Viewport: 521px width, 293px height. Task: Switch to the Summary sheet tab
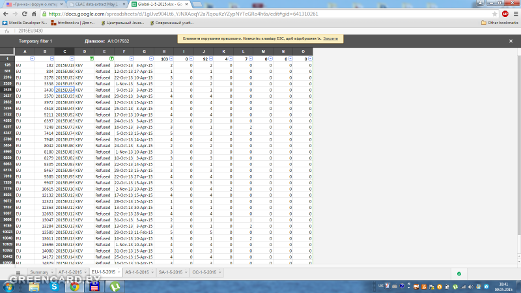[38, 272]
